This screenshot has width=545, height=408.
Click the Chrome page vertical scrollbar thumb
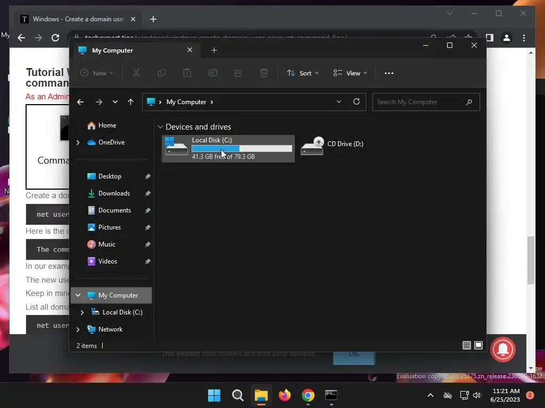(x=531, y=260)
